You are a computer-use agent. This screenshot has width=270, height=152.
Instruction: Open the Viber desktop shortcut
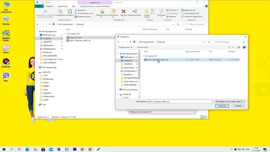pyautogui.click(x=6, y=77)
